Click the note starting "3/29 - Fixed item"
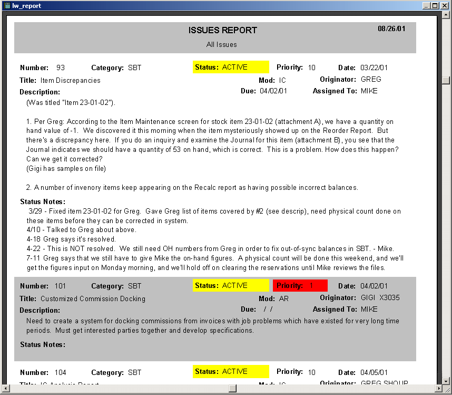Image resolution: width=452 pixels, height=395 pixels. click(214, 211)
